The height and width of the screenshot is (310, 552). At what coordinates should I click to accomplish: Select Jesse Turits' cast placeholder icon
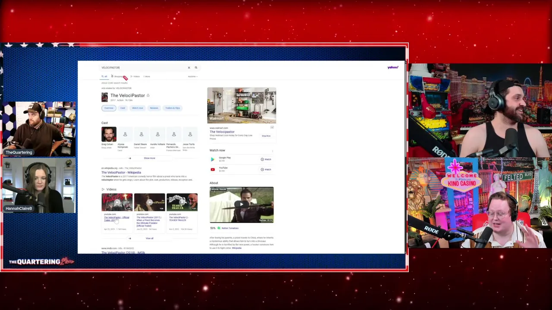tap(190, 134)
